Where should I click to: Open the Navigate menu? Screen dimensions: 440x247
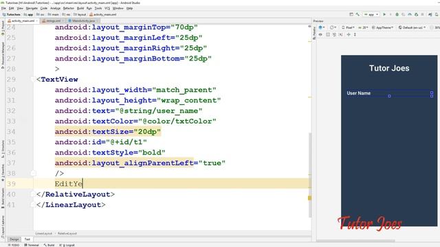32,8
